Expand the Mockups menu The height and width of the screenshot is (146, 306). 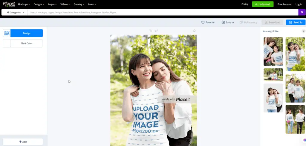pos(24,4)
